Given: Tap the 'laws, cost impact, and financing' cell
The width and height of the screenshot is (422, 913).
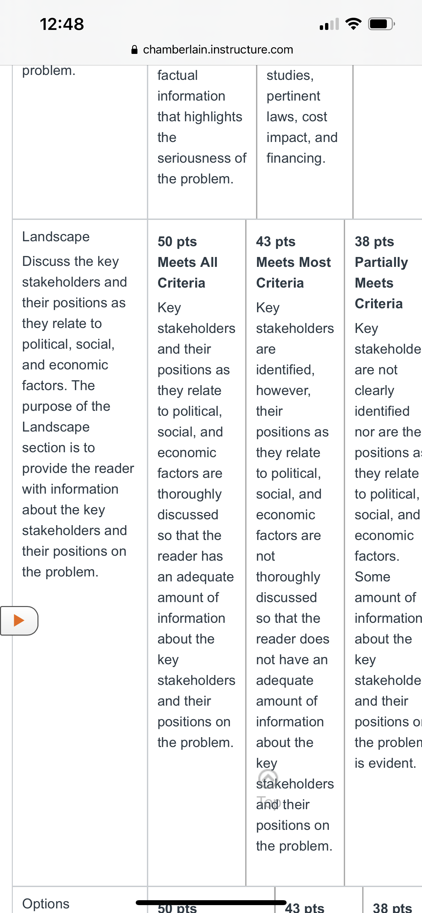Looking at the screenshot, I should click(x=302, y=137).
